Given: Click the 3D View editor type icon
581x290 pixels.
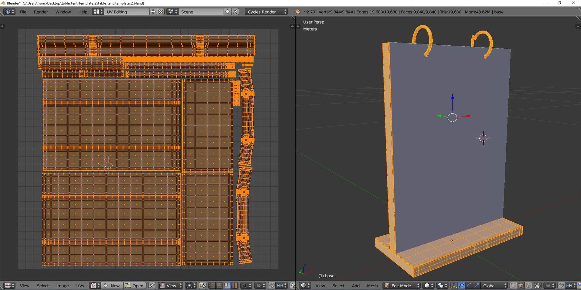Looking at the screenshot, I should (305, 285).
